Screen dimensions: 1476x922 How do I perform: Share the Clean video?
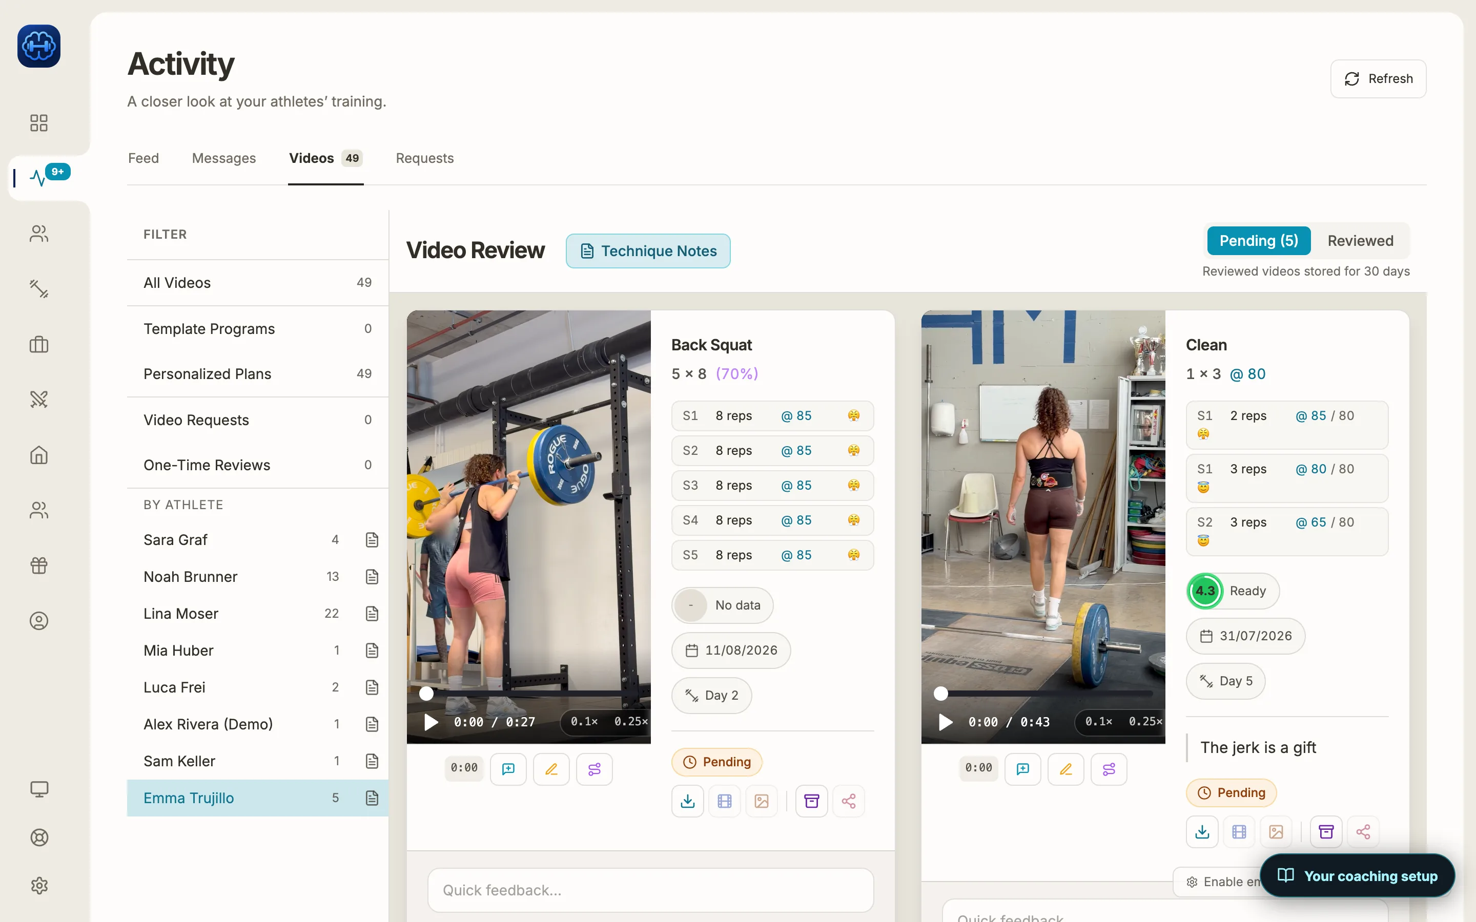tap(1363, 832)
